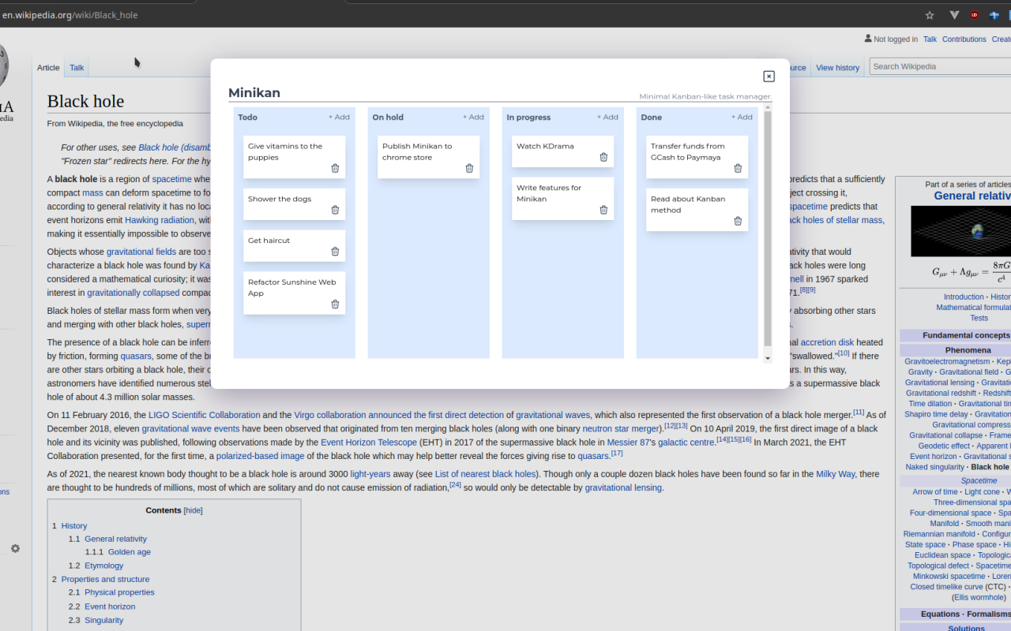Trash the "Get haircut" card
The width and height of the screenshot is (1011, 631).
[335, 252]
